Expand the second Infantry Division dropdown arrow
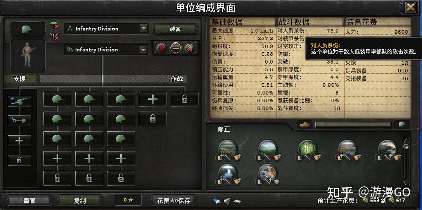422x210 pixels. tap(144, 50)
